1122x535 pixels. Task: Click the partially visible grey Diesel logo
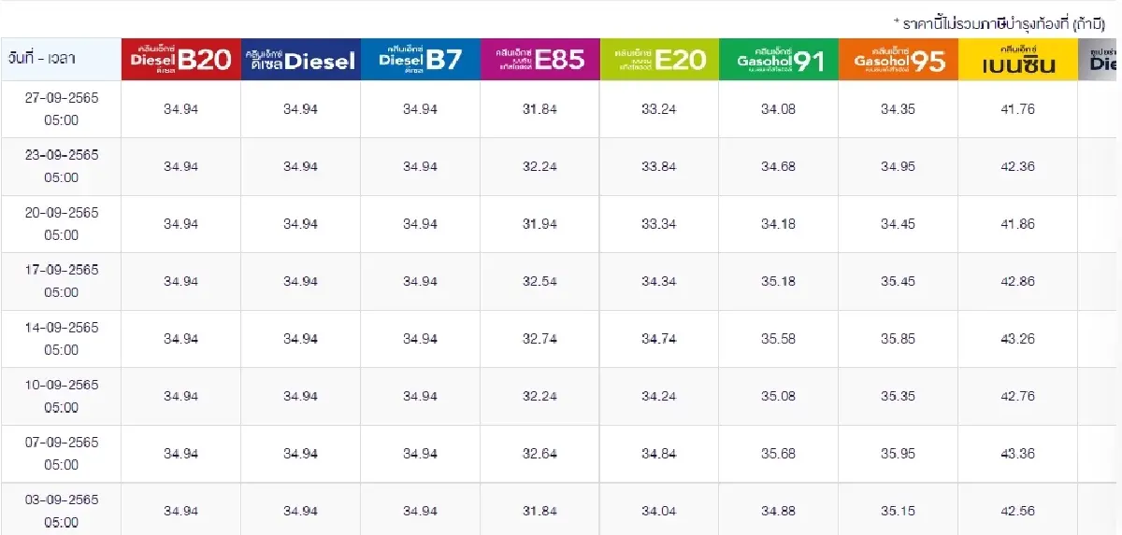(x=1100, y=60)
